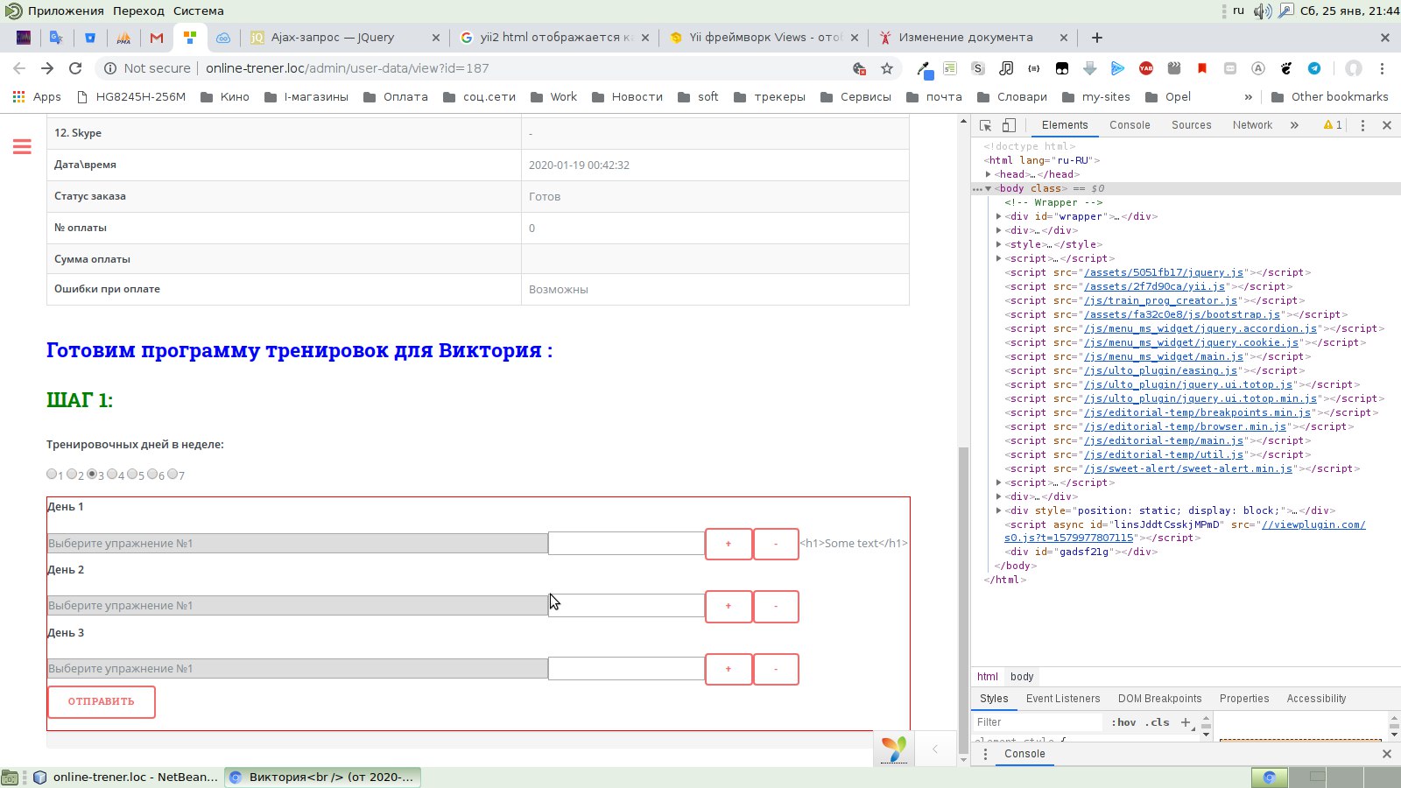Select 1 training day per week
This screenshot has height=788, width=1401.
[52, 474]
